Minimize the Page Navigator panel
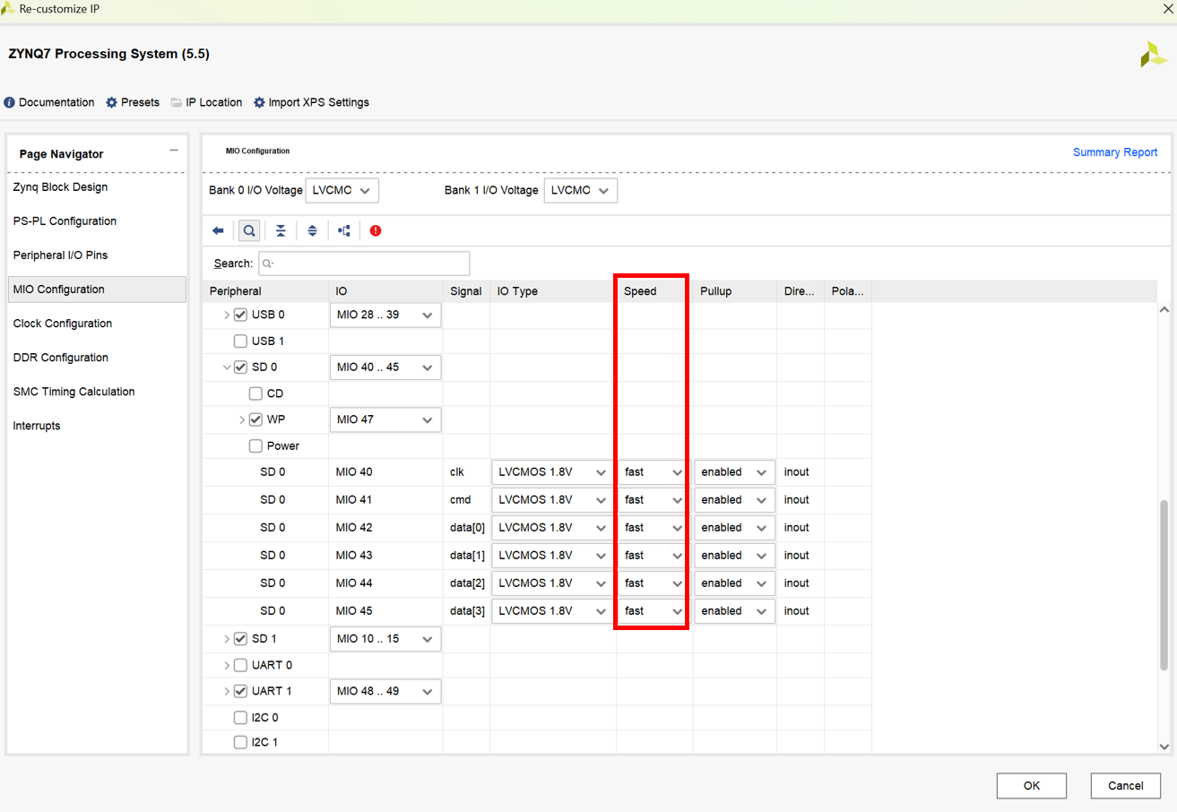The width and height of the screenshot is (1177, 812). coord(174,151)
